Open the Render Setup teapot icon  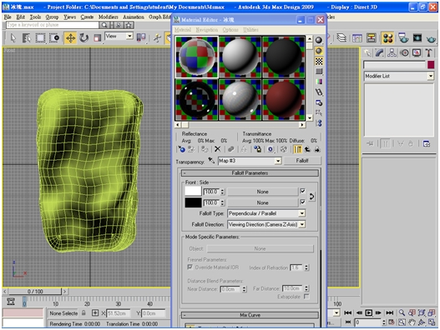click(x=403, y=37)
